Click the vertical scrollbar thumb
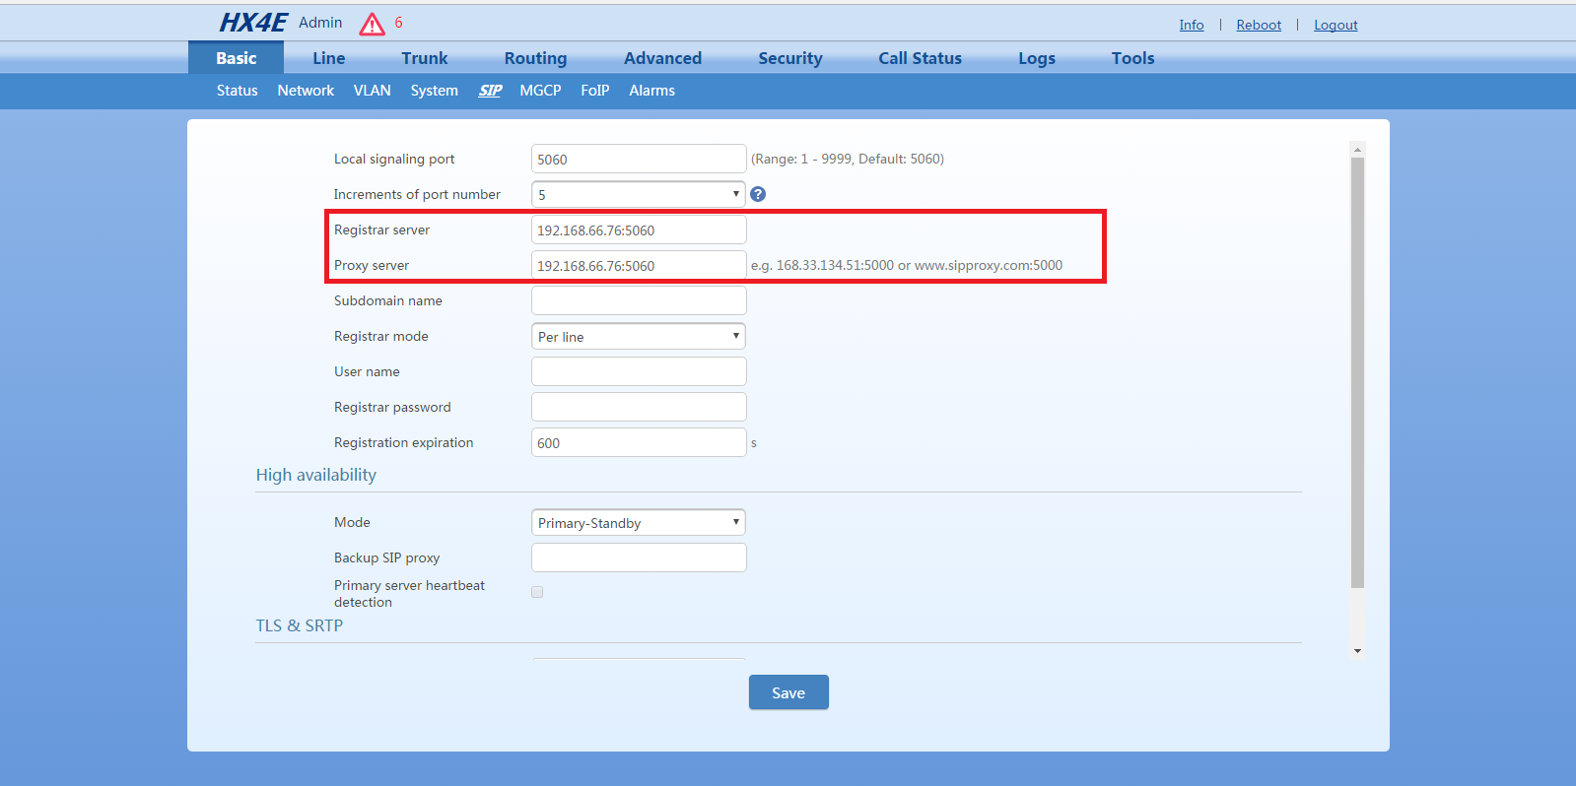Viewport: 1576px width, 786px height. (1357, 372)
